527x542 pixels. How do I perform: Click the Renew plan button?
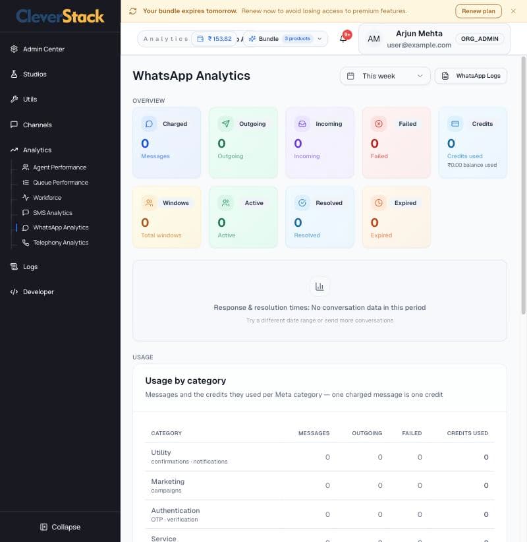click(478, 11)
